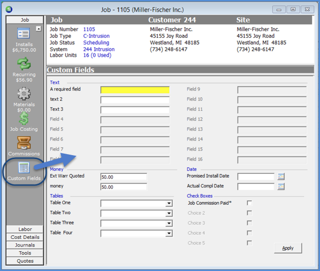Open the Quotes sidebar section

click(25, 261)
